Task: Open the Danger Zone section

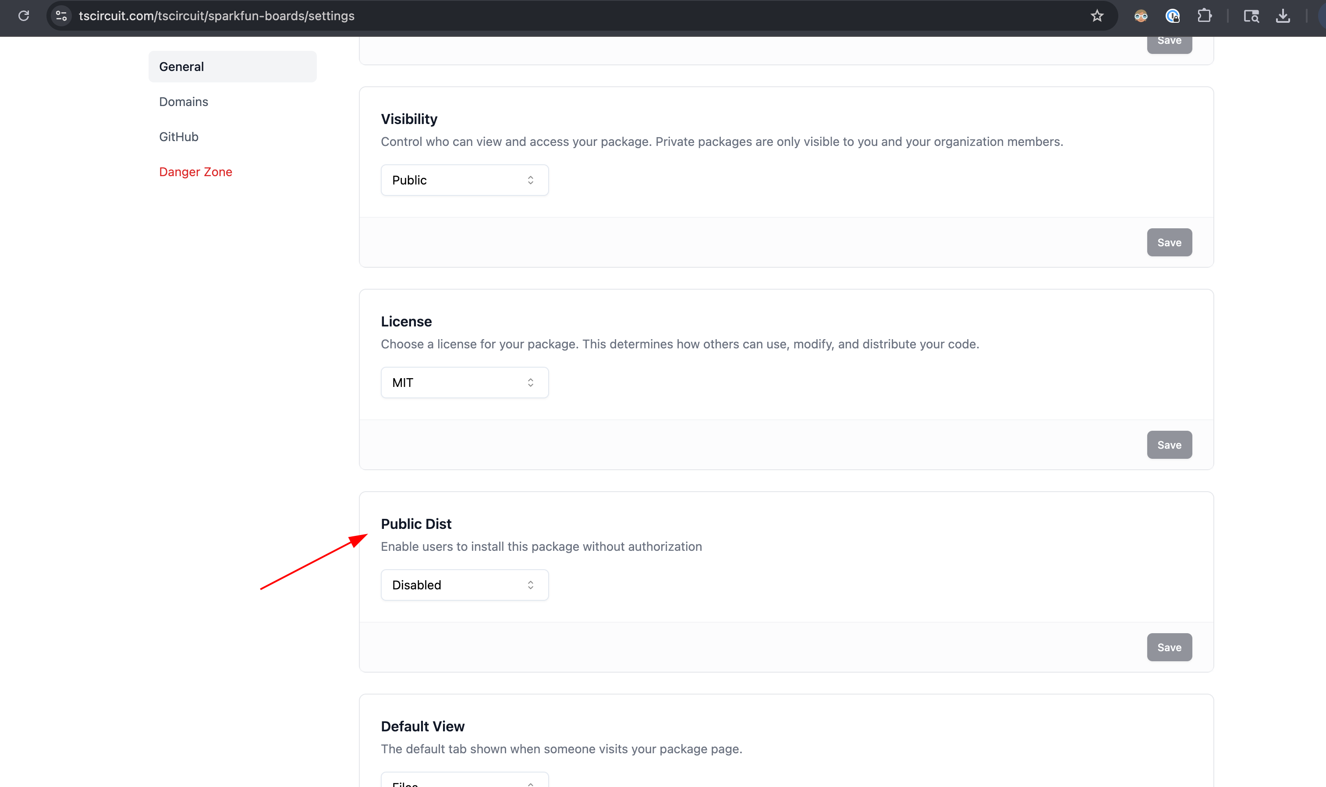Action: (195, 171)
